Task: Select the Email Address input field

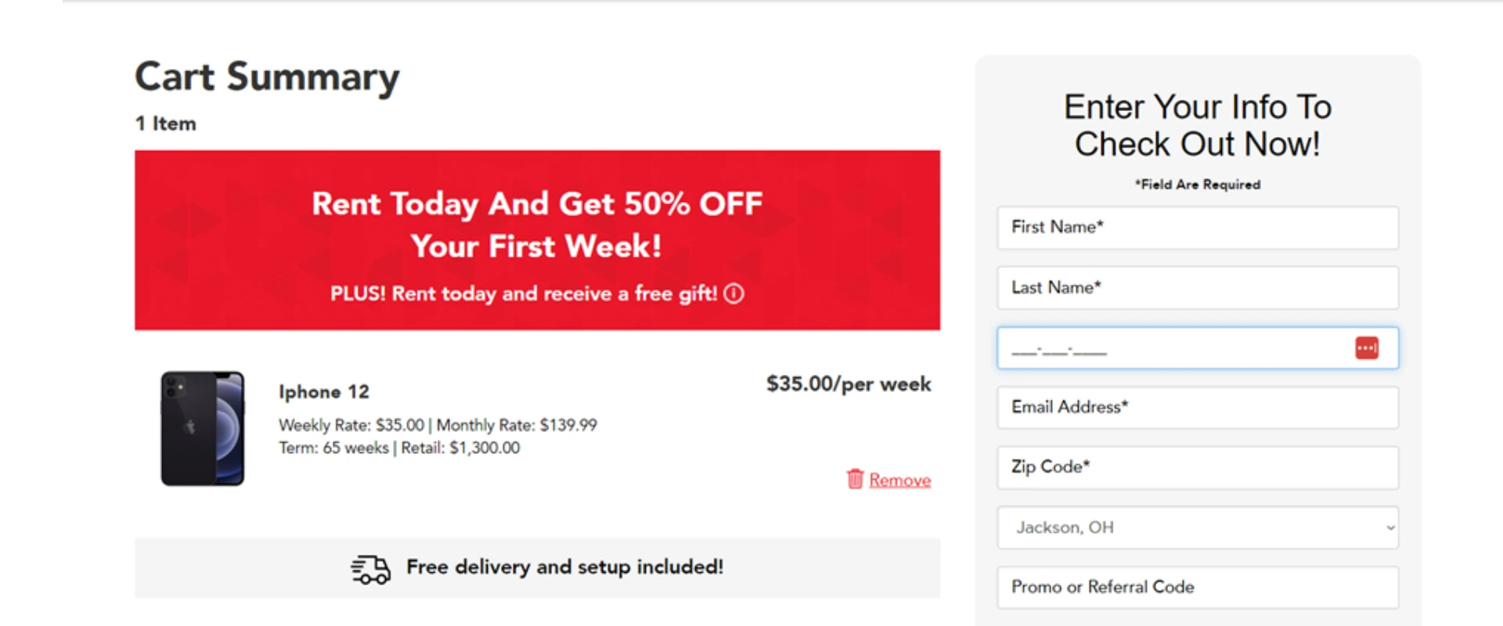Action: [1197, 407]
